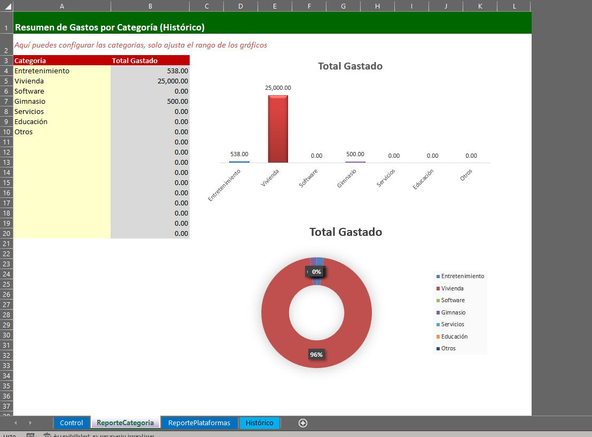Click the 500.00 data label in bar chart
The width and height of the screenshot is (592, 437).
click(355, 154)
